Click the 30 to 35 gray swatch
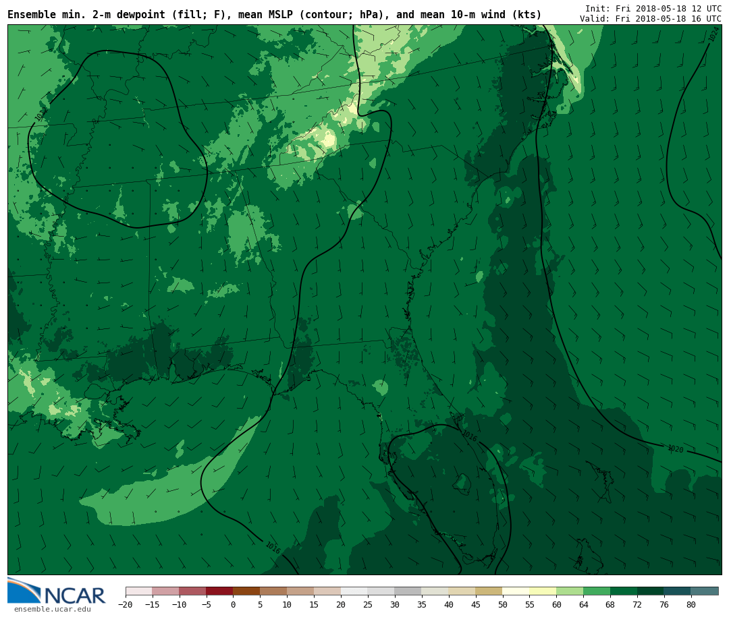 (408, 591)
